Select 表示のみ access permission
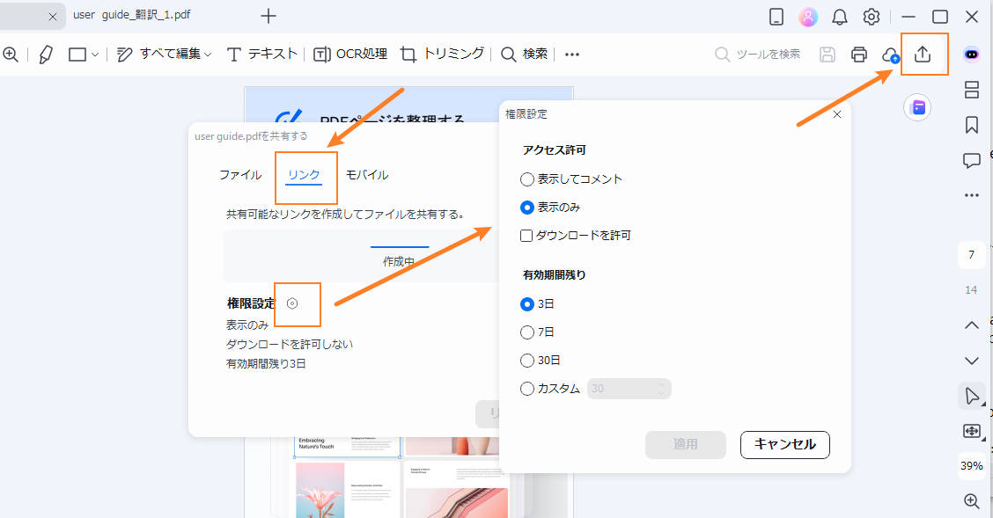 pos(526,208)
